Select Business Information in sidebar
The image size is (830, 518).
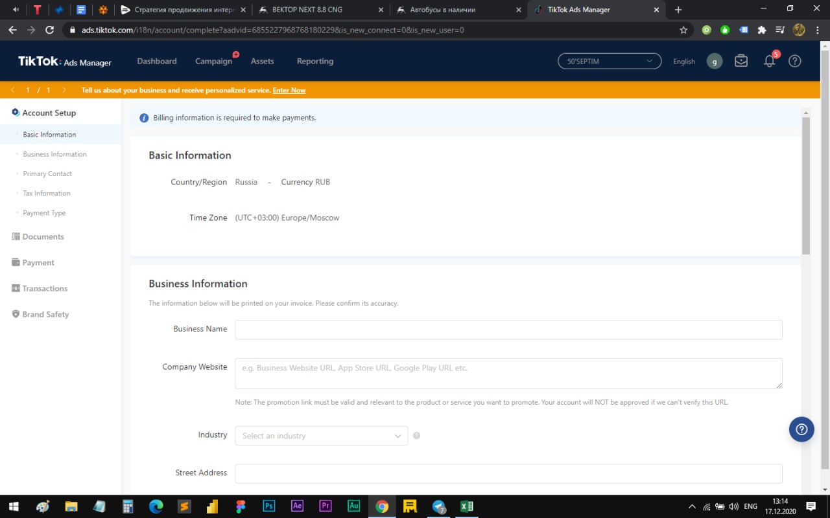click(54, 154)
